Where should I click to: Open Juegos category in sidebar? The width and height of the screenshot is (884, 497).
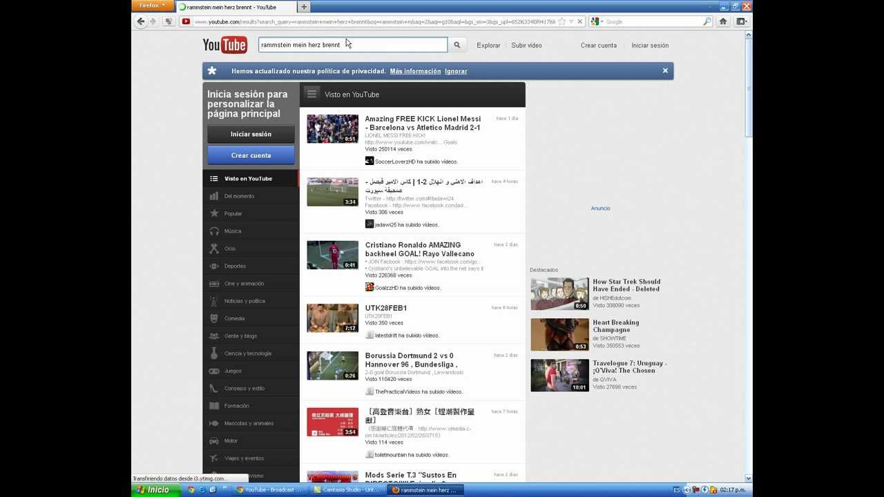251,371
